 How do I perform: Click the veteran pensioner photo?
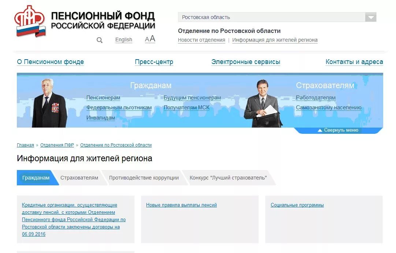[x=49, y=103]
